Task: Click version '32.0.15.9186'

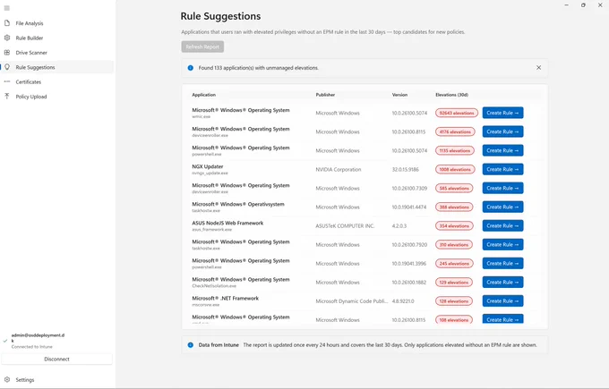Action: tap(405, 170)
